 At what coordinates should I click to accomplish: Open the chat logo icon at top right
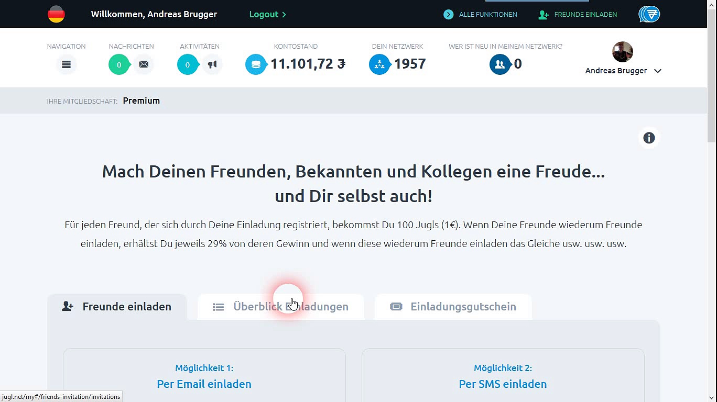pyautogui.click(x=649, y=14)
